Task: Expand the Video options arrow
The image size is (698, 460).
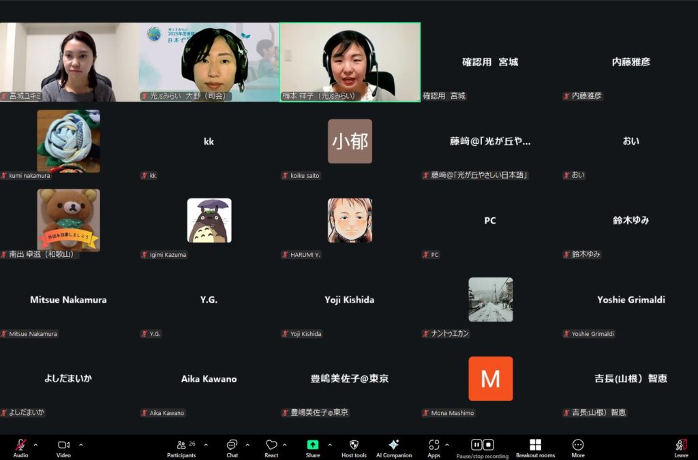Action: pos(80,445)
